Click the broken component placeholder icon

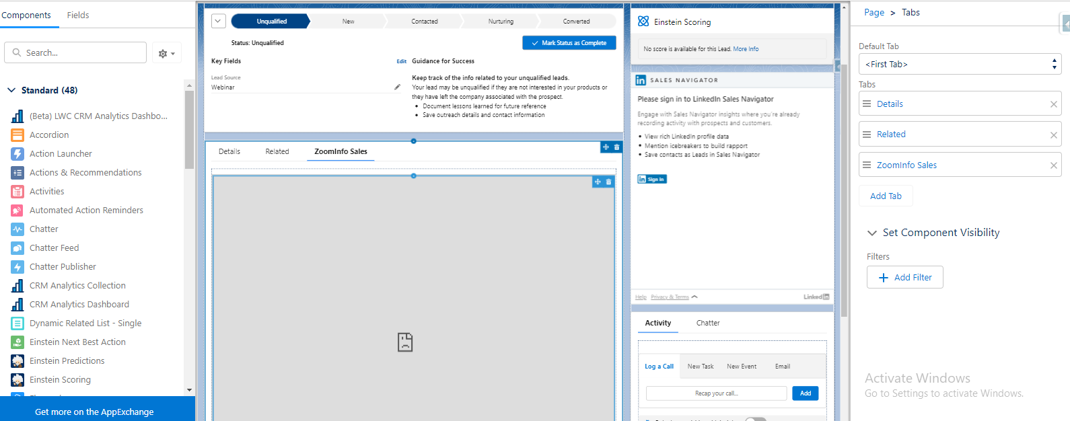[x=405, y=342]
